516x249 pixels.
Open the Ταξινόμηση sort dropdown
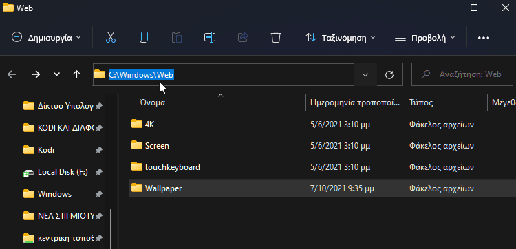pyautogui.click(x=341, y=38)
